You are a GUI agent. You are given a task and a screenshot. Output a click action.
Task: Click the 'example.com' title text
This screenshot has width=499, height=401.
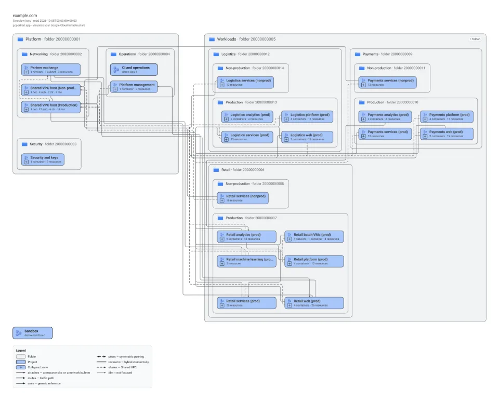(25, 15)
